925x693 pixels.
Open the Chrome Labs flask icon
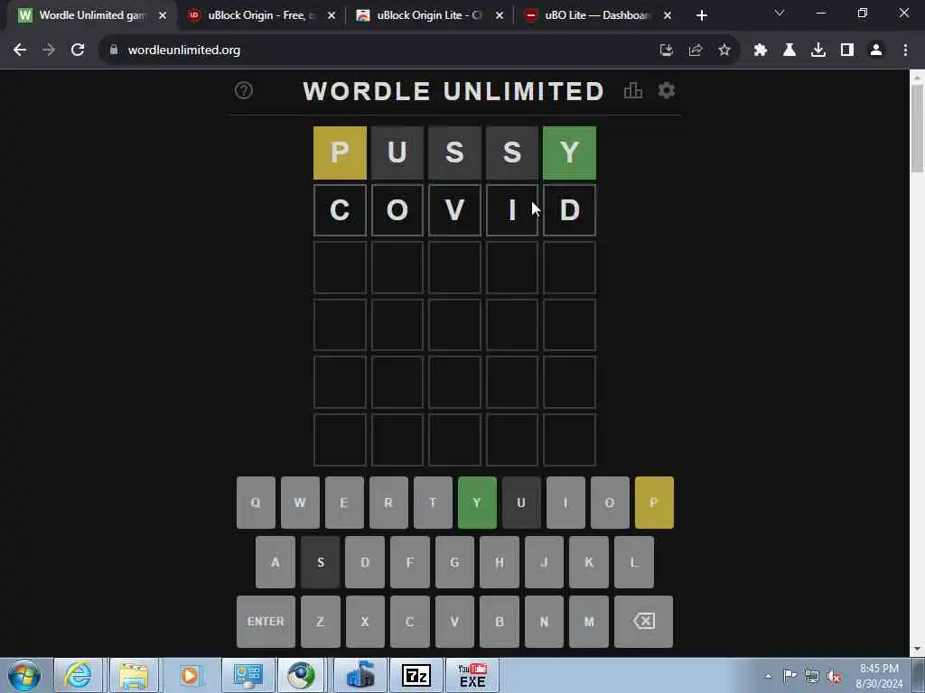tap(790, 51)
